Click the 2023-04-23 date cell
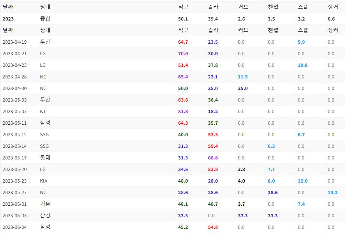This screenshot has width=345, height=233. 15,65
